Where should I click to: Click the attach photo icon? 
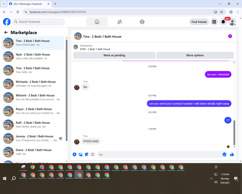coord(80,154)
